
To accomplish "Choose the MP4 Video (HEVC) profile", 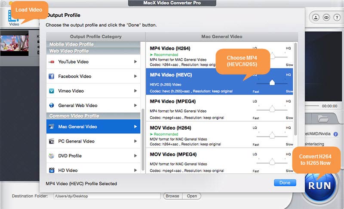I will (219, 82).
